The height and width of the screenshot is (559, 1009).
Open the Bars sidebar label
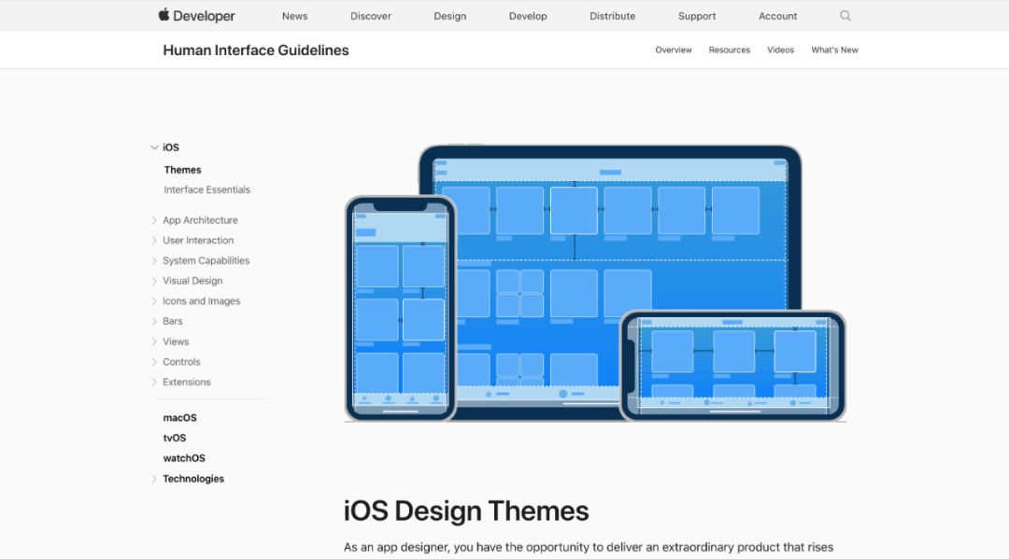(173, 321)
